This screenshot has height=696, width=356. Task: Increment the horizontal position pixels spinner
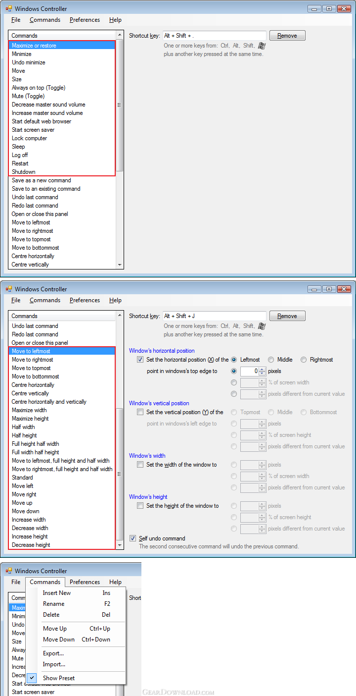click(263, 369)
